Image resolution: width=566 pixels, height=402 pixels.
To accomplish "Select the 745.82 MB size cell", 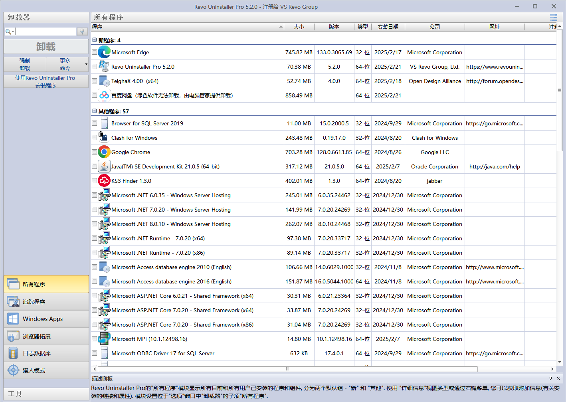I will 299,52.
